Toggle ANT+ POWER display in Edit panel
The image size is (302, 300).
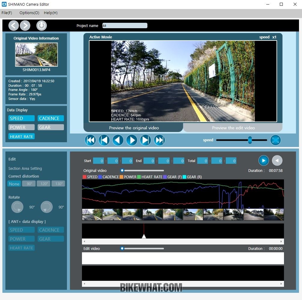pos(21,239)
